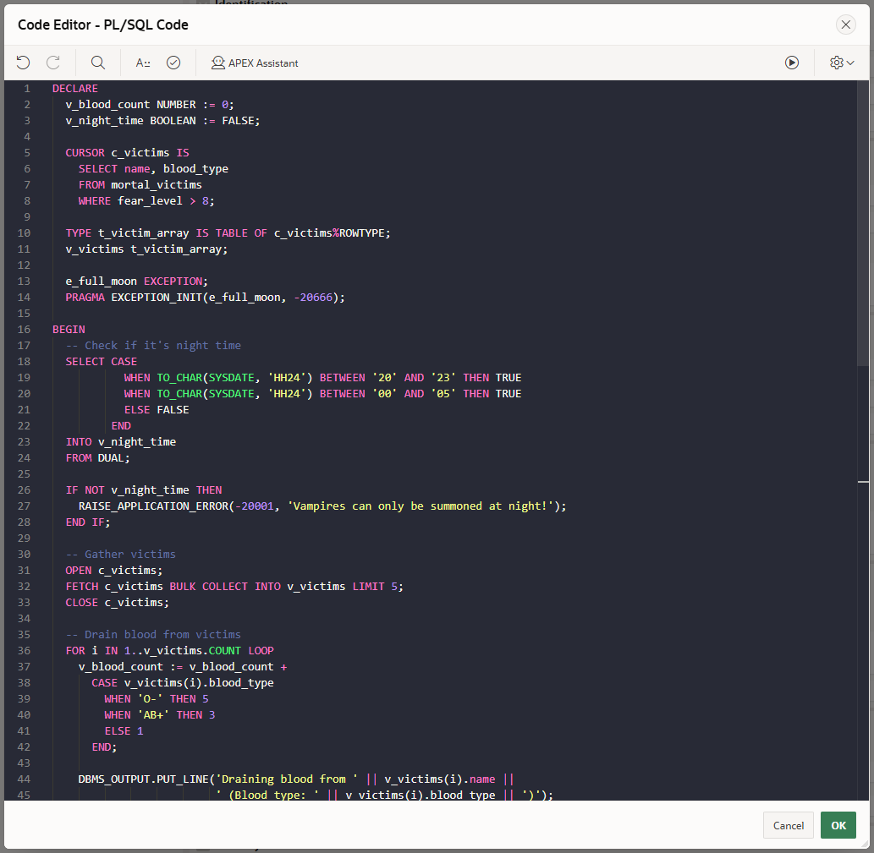Click 'INTO v_night_time' line

120,442
